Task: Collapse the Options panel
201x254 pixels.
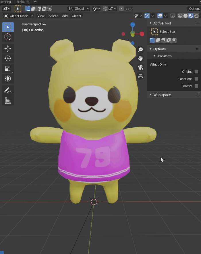Action: pyautogui.click(x=150, y=49)
